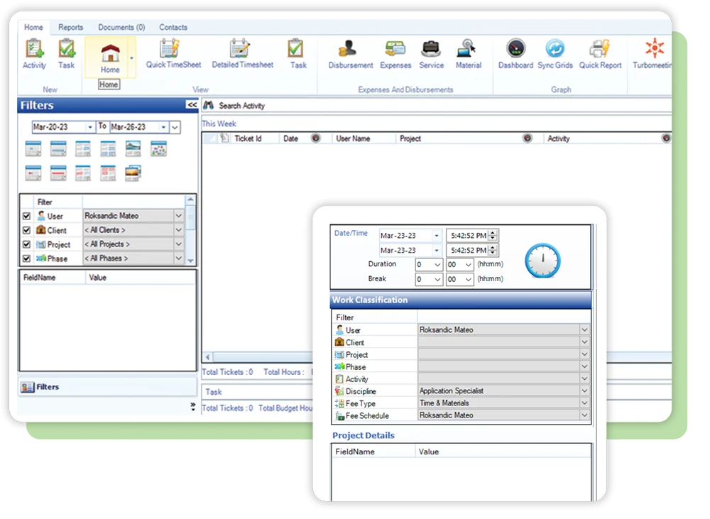Select the first date-range preset icon in Filters
Viewport: 710px width, 519px height.
click(x=33, y=148)
